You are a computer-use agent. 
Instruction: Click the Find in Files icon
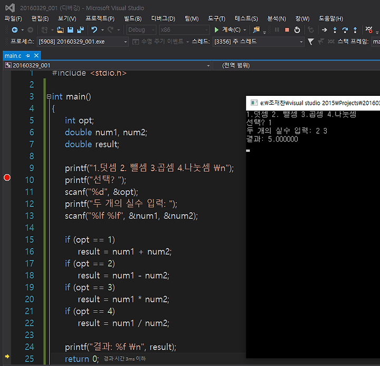tap(256, 29)
